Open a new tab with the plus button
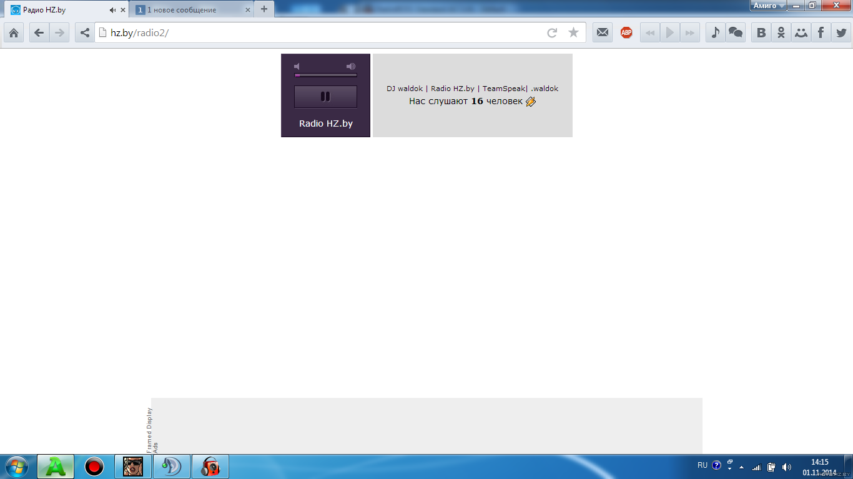This screenshot has height=479, width=853. point(264,9)
